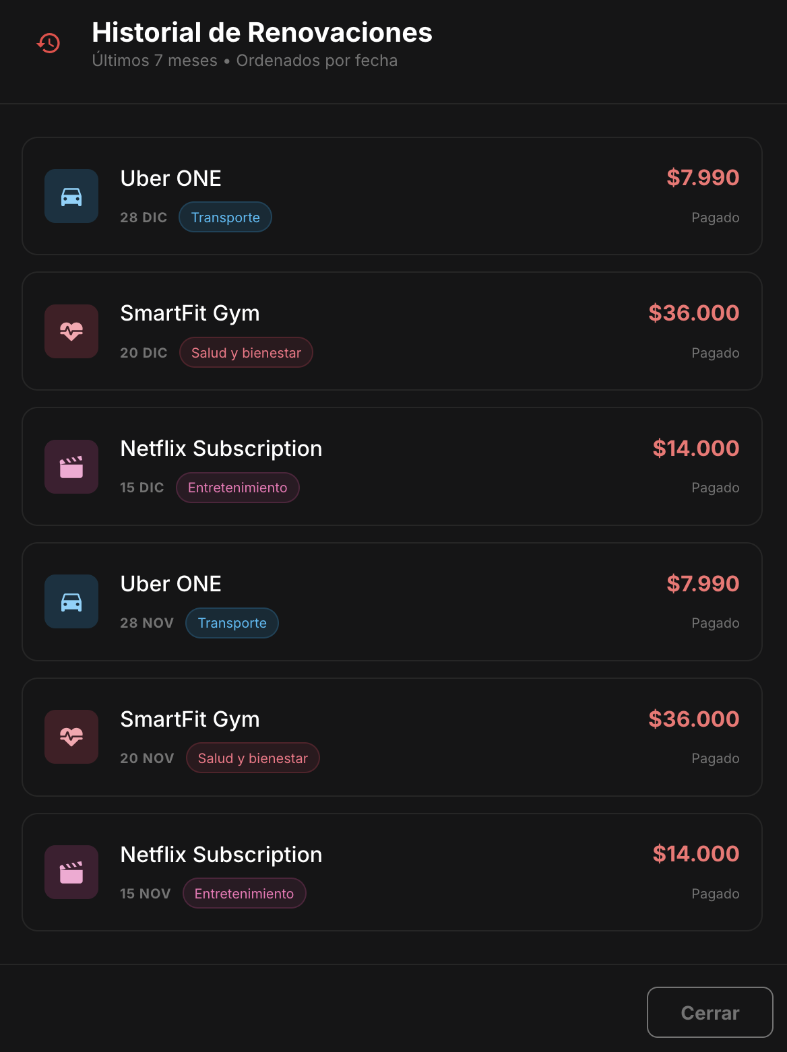
Task: Open the Netflix Subscription 15 NOV title
Action: pyautogui.click(x=221, y=855)
